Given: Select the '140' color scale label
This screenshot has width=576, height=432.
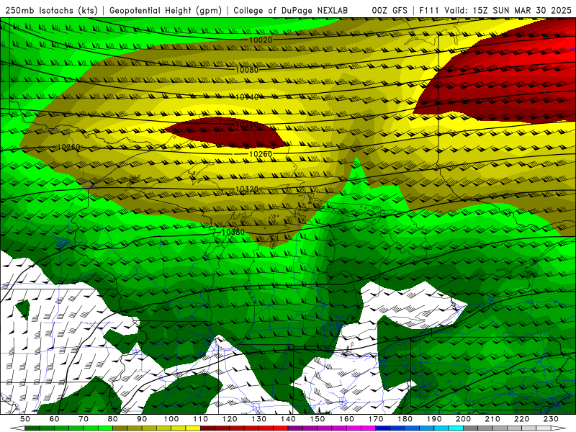Looking at the screenshot, I should tap(288, 419).
